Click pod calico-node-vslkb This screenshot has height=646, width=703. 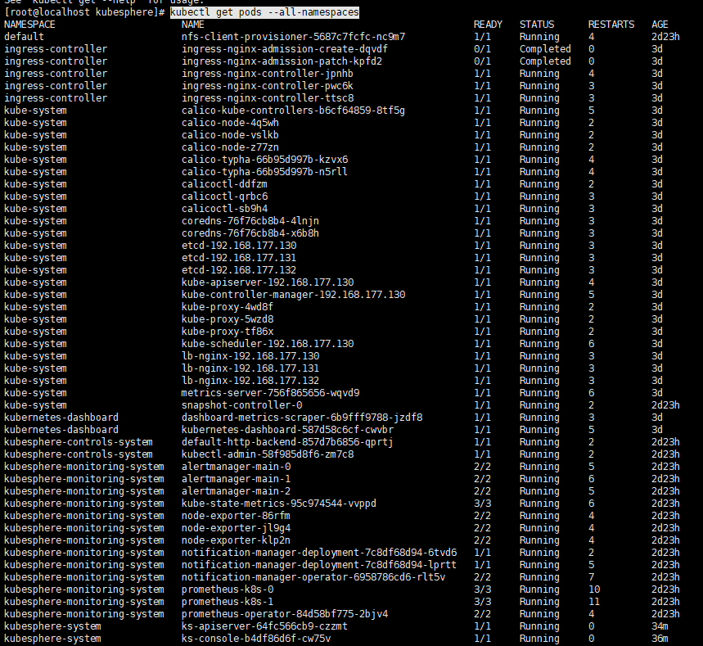click(230, 135)
